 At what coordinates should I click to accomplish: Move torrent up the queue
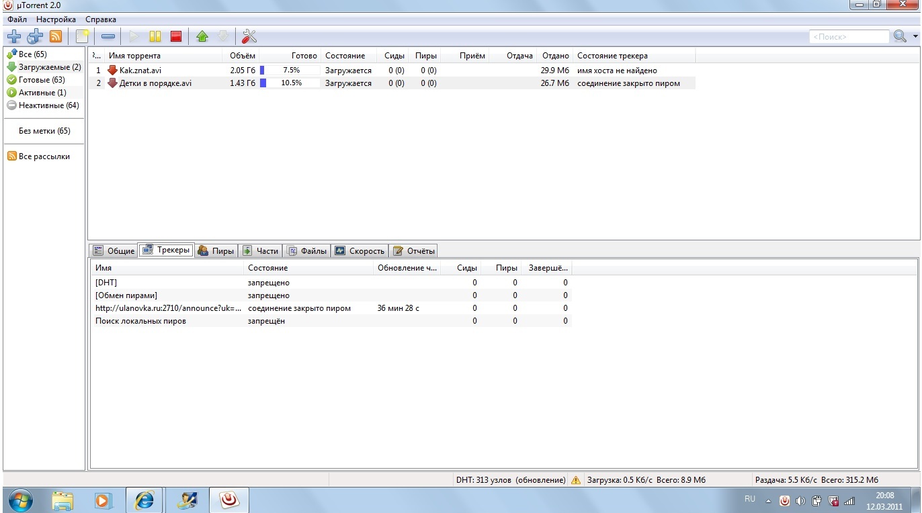[x=202, y=36]
